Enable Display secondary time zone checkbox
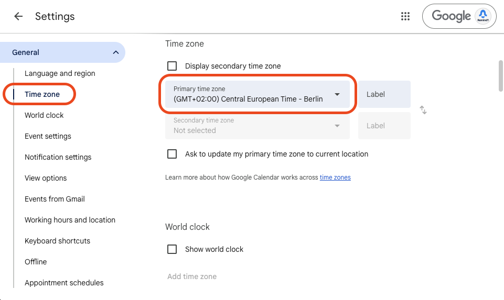Viewport: 504px width, 300px height. 172,66
